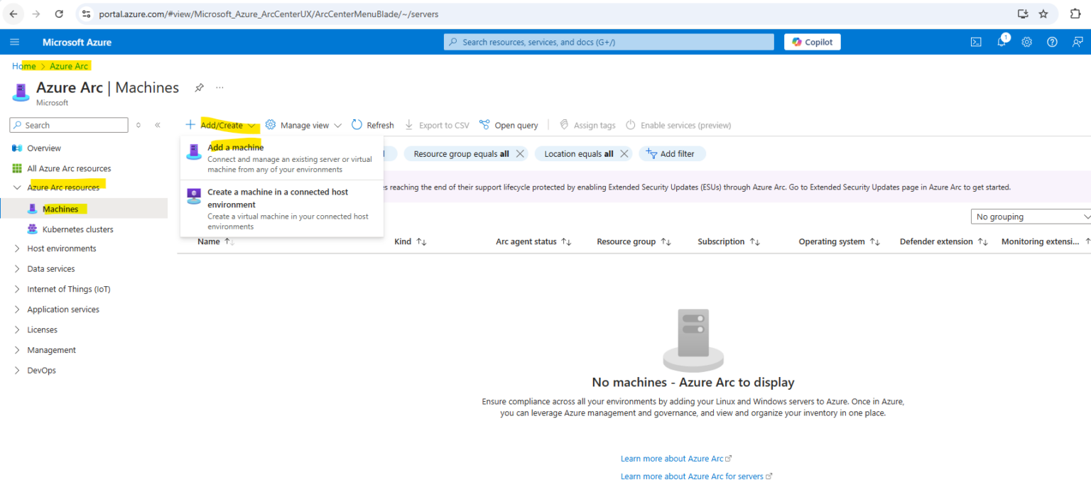Open Cloud Shell
The width and height of the screenshot is (1091, 497).
(x=976, y=42)
